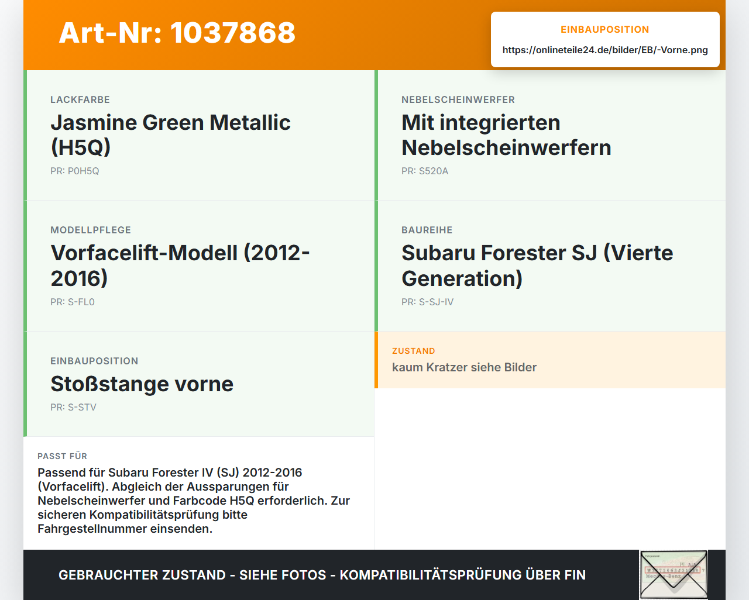Click the LACKFARBE label

click(80, 100)
